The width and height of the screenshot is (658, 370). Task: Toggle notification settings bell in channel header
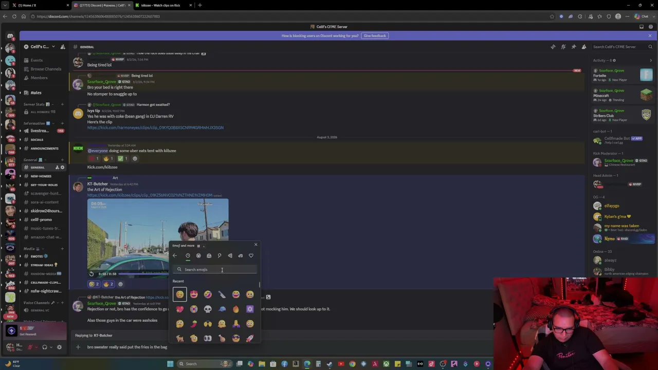[x=563, y=47]
